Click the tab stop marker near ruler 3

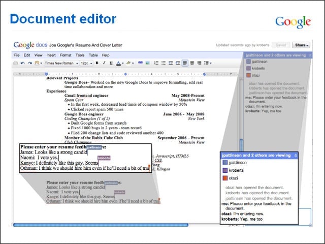(125, 74)
